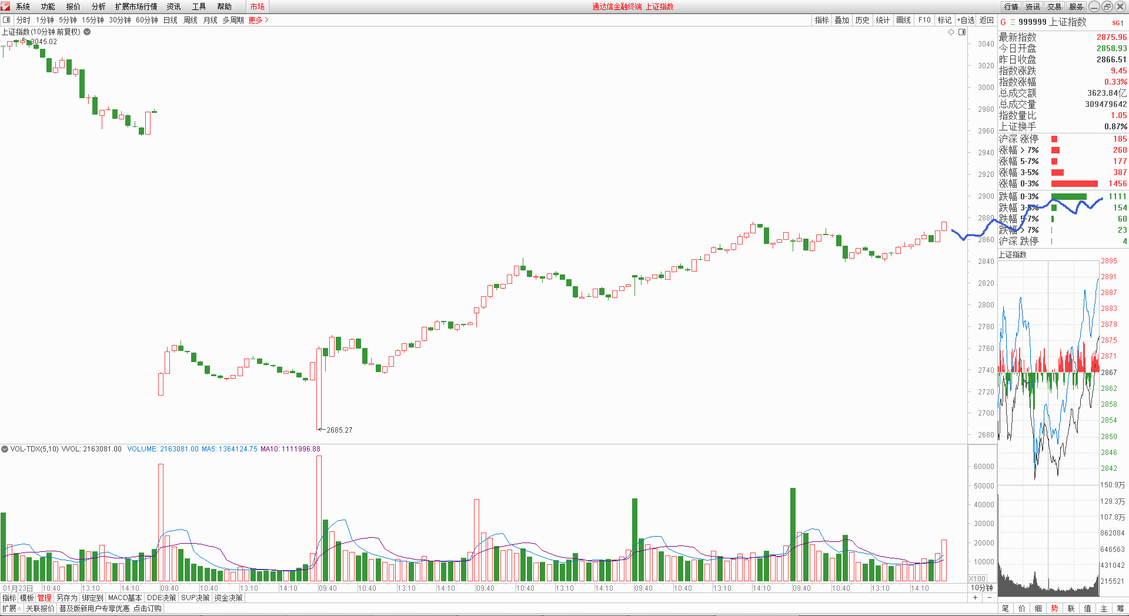
Task: Click the 涨幅 0-3% red distribution bar
Action: coord(1074,184)
